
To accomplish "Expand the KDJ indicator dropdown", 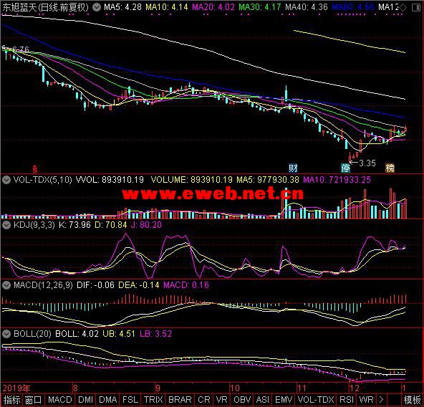I will [6, 225].
